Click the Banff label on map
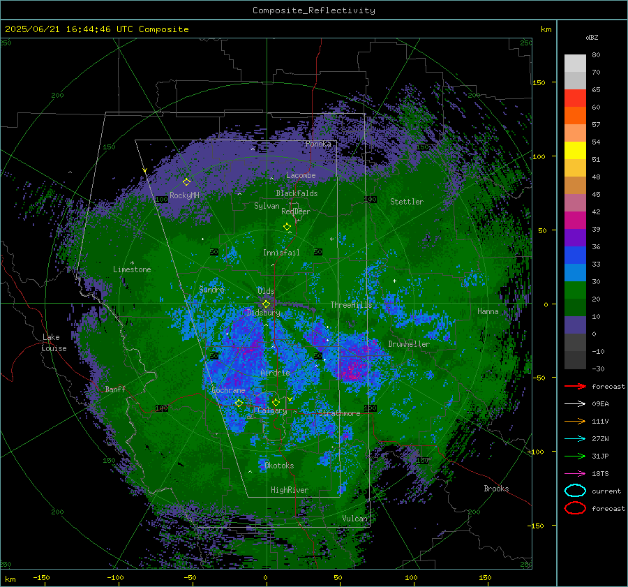 115,389
